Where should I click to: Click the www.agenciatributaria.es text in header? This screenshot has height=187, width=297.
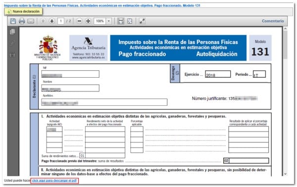click(x=88, y=57)
